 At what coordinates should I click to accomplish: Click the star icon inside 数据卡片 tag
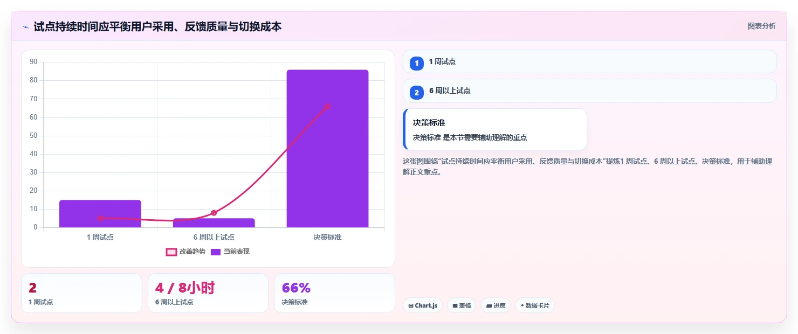pyautogui.click(x=522, y=306)
